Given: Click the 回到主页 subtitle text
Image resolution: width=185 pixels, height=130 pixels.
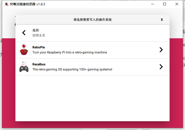Looking at the screenshot, I should pos(39,35).
